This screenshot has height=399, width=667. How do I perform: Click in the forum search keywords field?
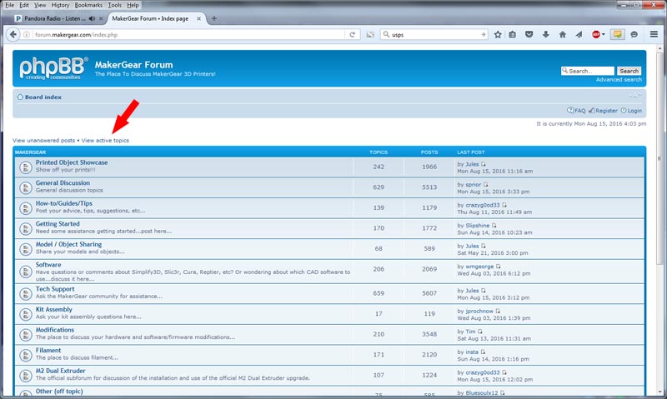[590, 71]
